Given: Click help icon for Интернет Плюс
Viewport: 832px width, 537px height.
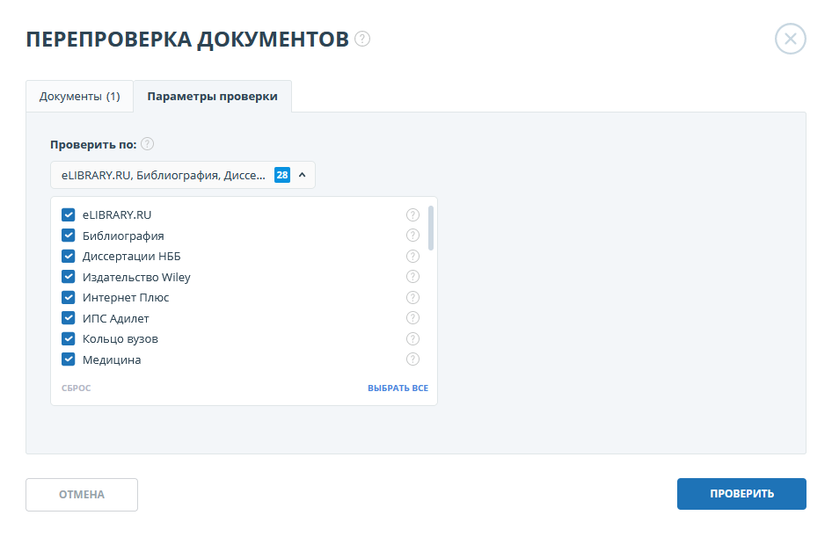Looking at the screenshot, I should [412, 297].
